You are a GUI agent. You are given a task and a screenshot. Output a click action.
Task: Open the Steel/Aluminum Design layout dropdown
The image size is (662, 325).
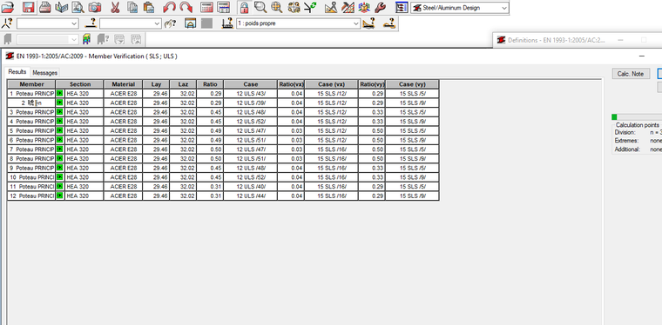pos(460,8)
